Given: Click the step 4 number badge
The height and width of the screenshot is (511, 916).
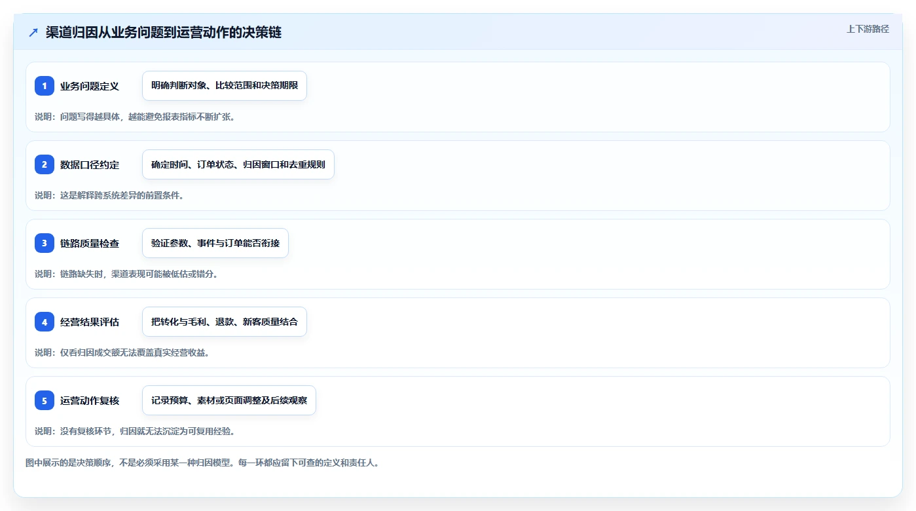Looking at the screenshot, I should pyautogui.click(x=45, y=322).
